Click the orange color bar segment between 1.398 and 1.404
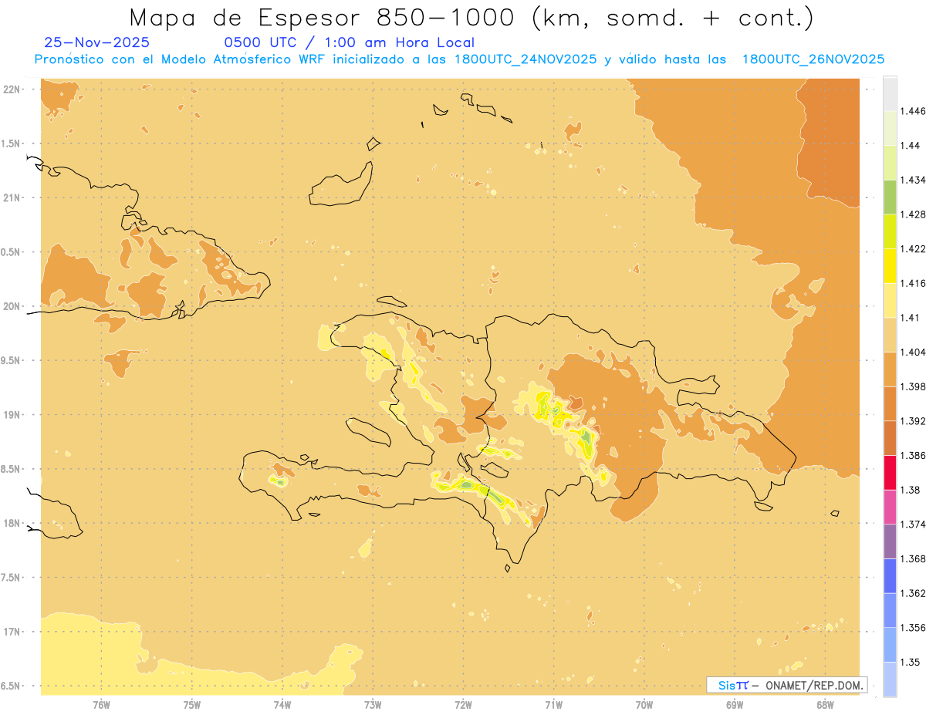Screen dimensions: 926x715 (x=890, y=369)
